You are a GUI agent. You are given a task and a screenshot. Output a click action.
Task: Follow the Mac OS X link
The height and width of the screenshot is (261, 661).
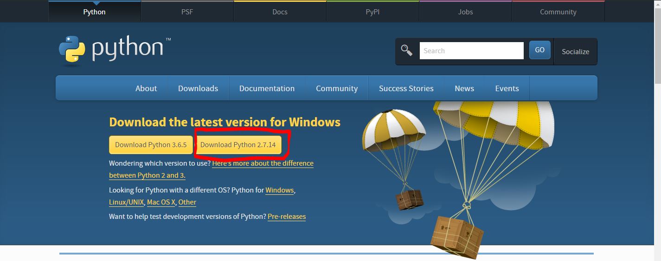coord(161,202)
